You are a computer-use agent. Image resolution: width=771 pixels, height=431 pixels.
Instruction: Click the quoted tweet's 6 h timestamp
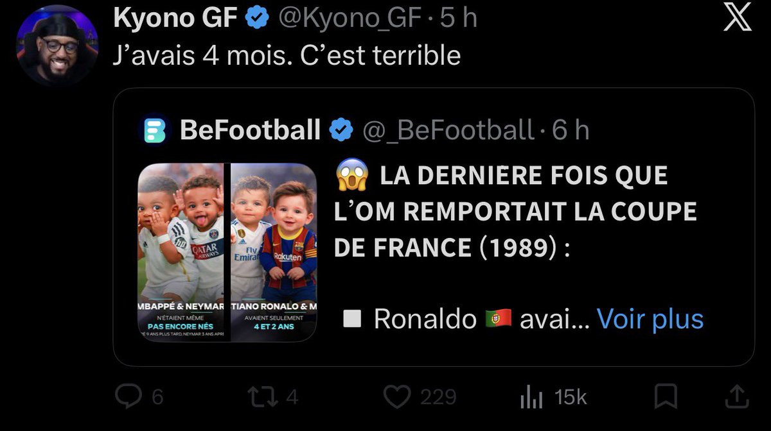[571, 130]
